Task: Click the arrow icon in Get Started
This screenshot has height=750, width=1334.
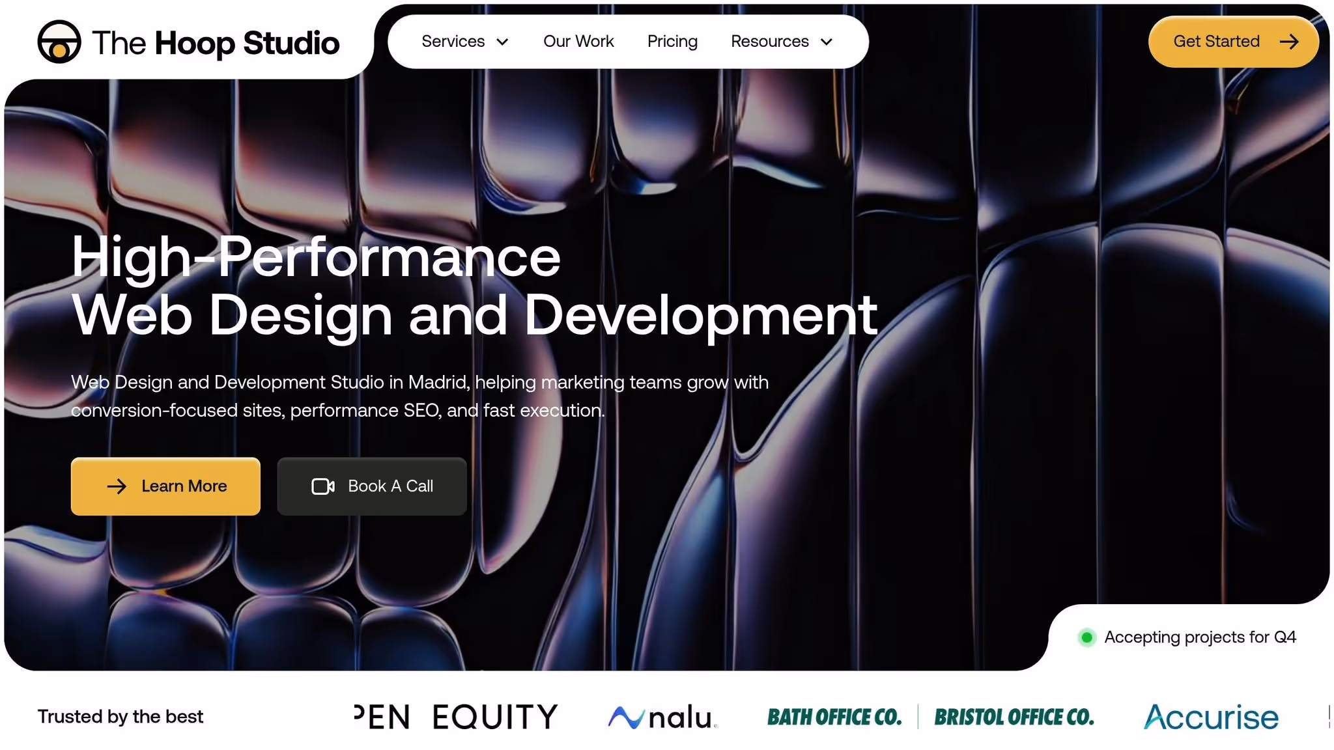Action: (1289, 42)
